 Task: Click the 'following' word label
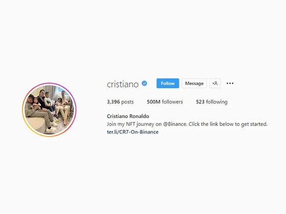coord(217,102)
